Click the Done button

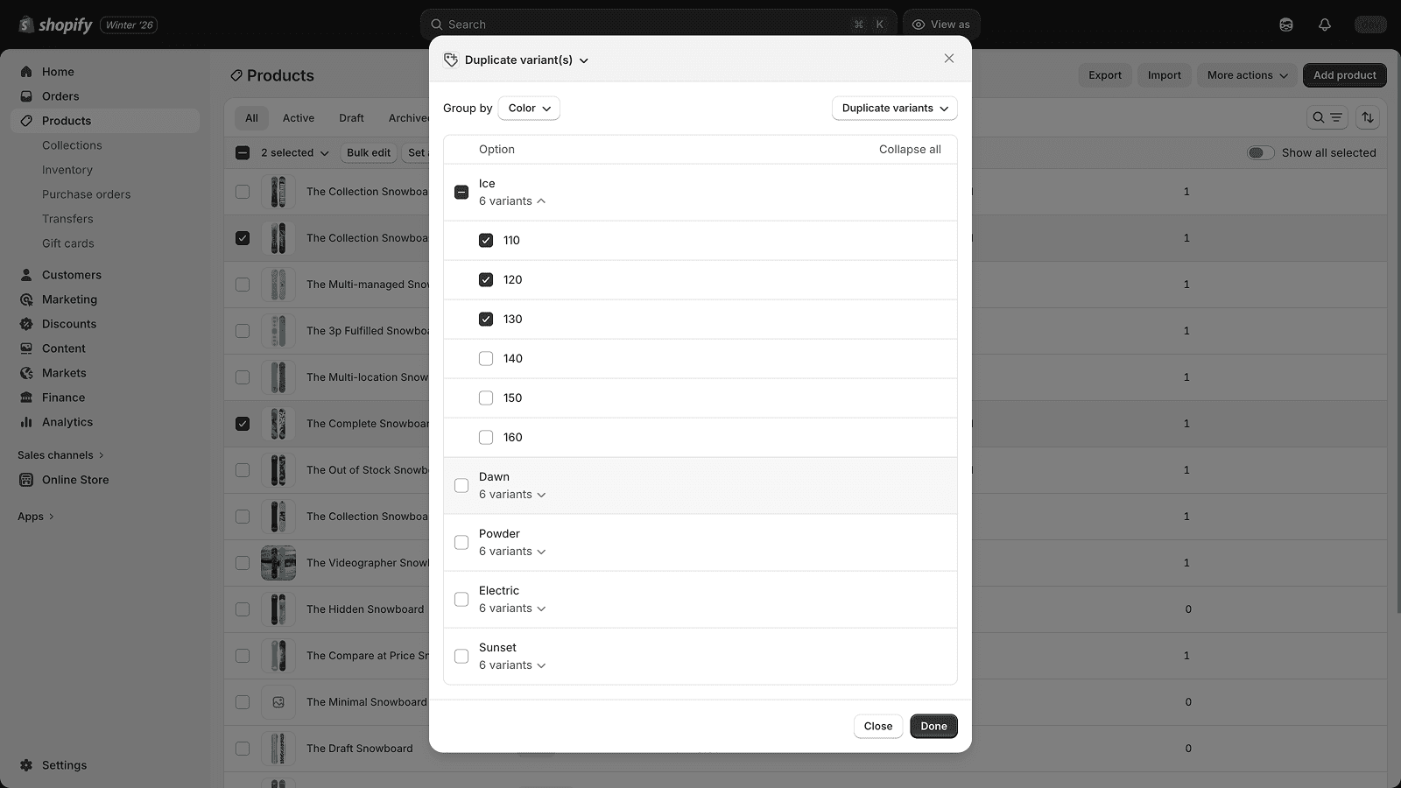933,726
